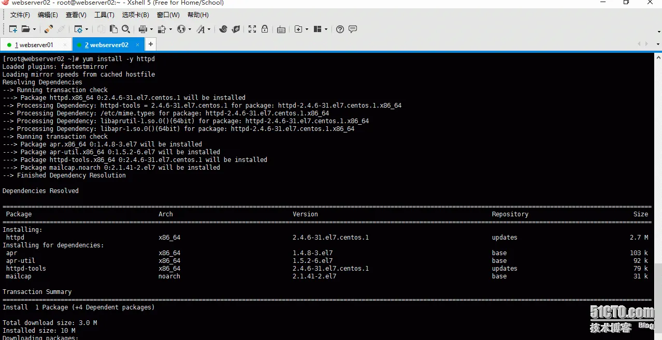Viewport: 662px width, 340px height.
Task: Click the Reconnect plug icon
Action: (x=48, y=29)
